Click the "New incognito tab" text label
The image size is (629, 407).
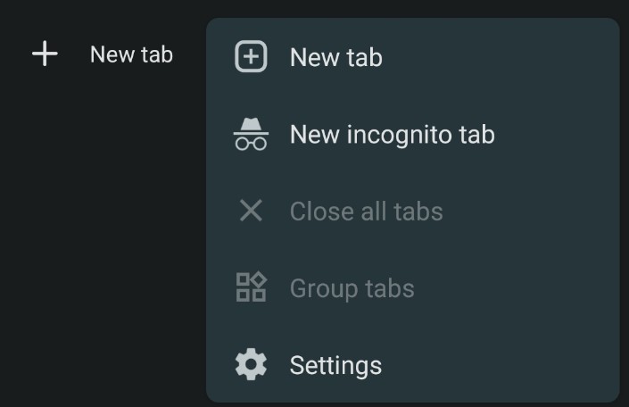[392, 135]
